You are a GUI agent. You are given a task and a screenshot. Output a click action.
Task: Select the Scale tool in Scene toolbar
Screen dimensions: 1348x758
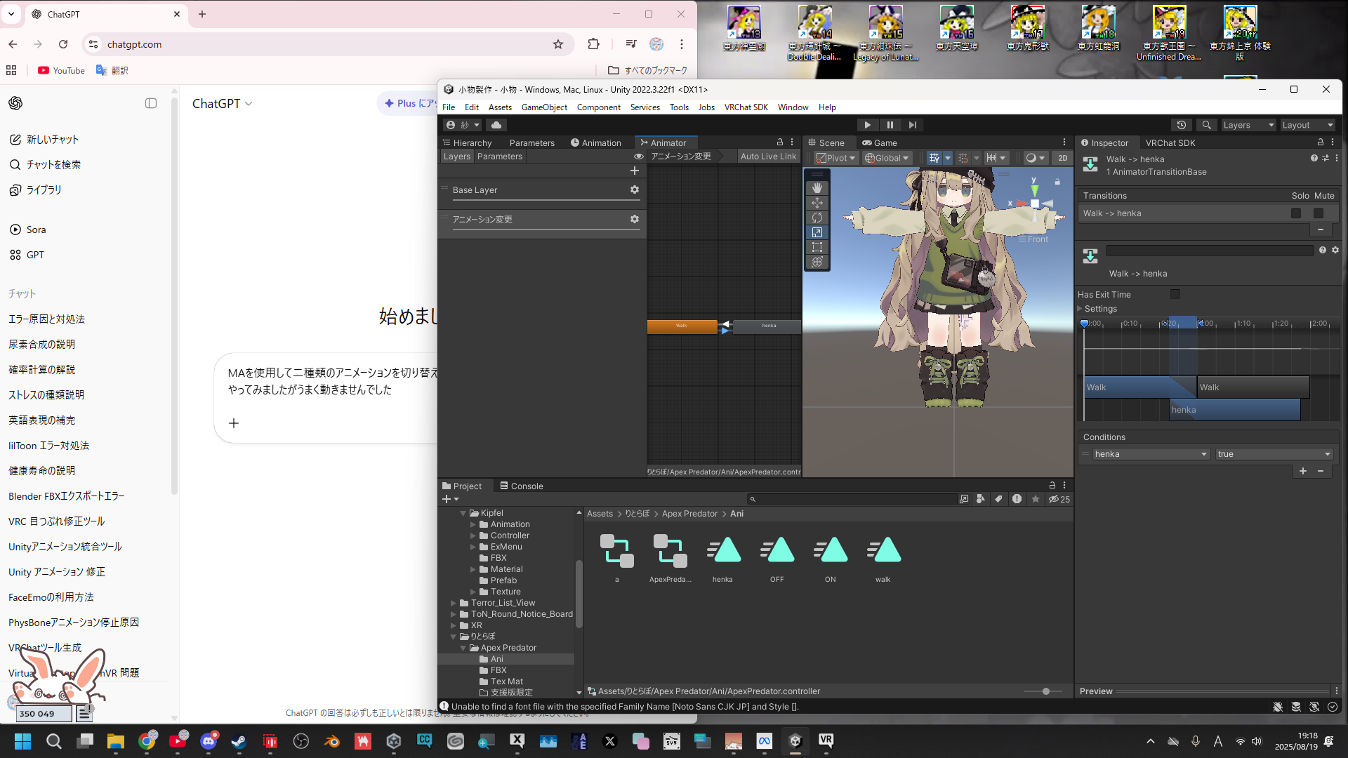817,232
